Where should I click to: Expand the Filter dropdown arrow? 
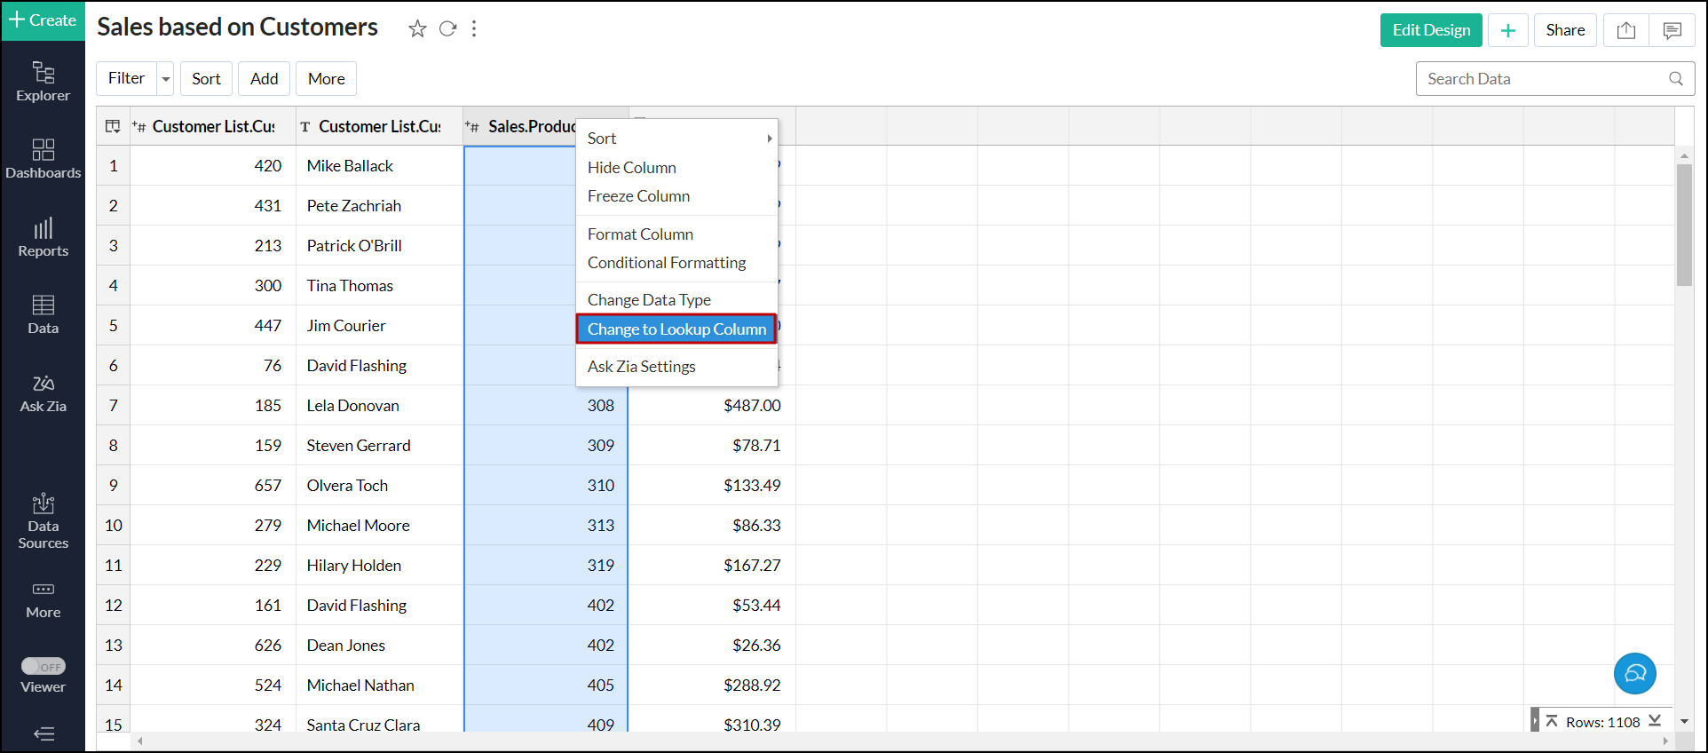point(165,79)
